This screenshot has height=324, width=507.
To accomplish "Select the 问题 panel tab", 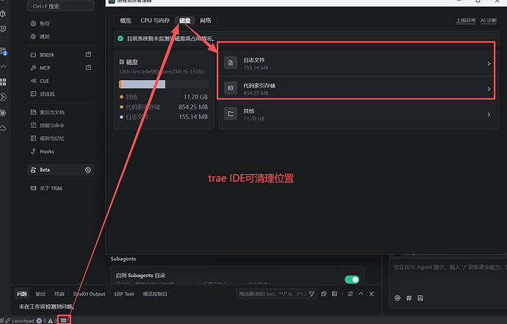I will tap(22, 294).
